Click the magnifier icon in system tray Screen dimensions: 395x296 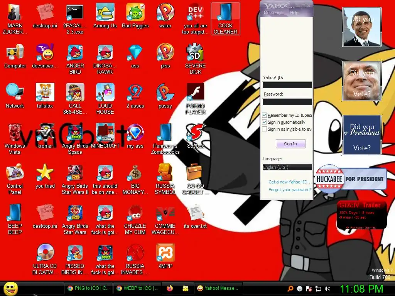pos(290,289)
